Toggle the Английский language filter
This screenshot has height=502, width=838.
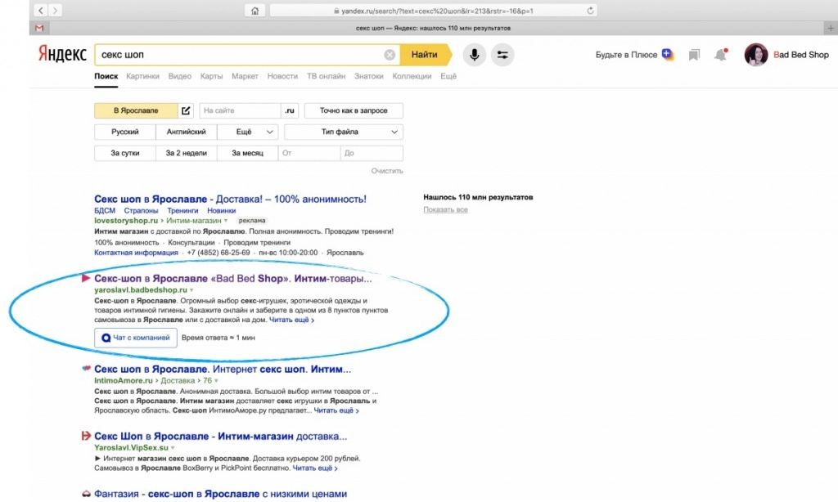tap(186, 132)
